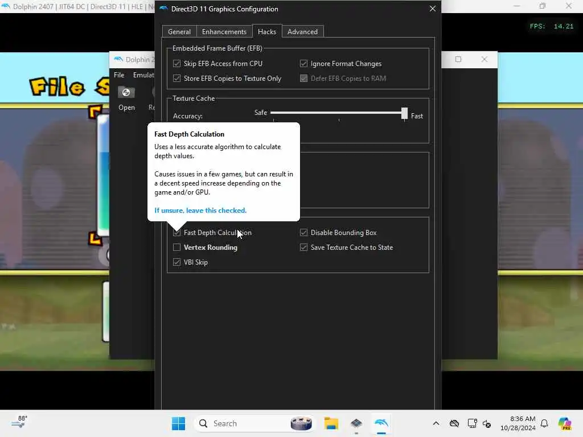Close the background Dolphin main window
The width and height of the screenshot is (583, 437).
pyautogui.click(x=484, y=59)
